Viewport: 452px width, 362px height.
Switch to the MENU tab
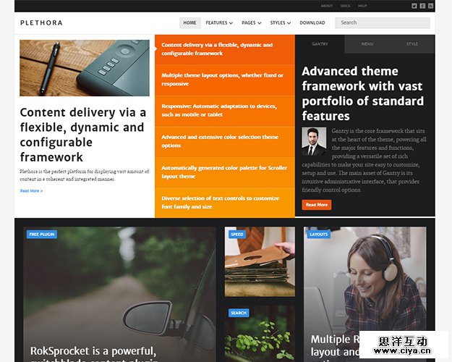367,44
